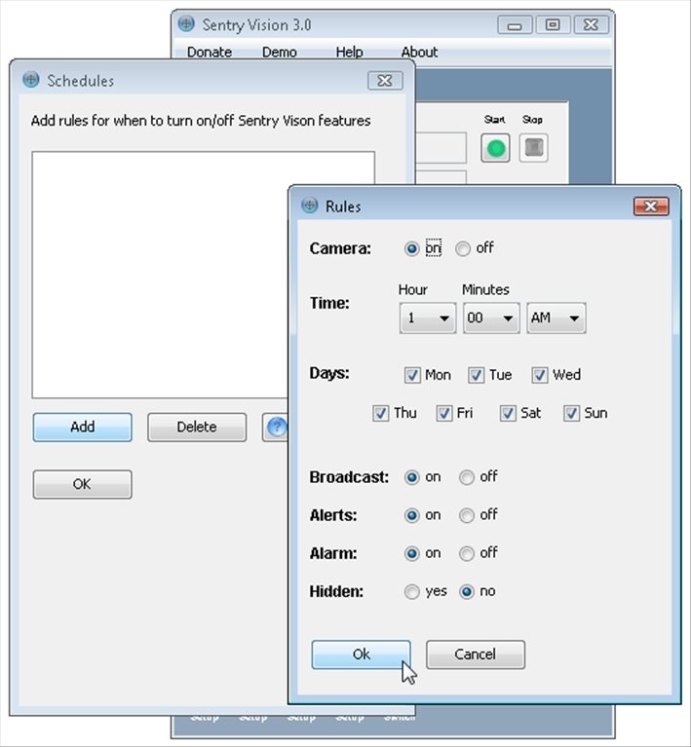Toggle the Thu day checkbox
691x747 pixels.
click(380, 414)
